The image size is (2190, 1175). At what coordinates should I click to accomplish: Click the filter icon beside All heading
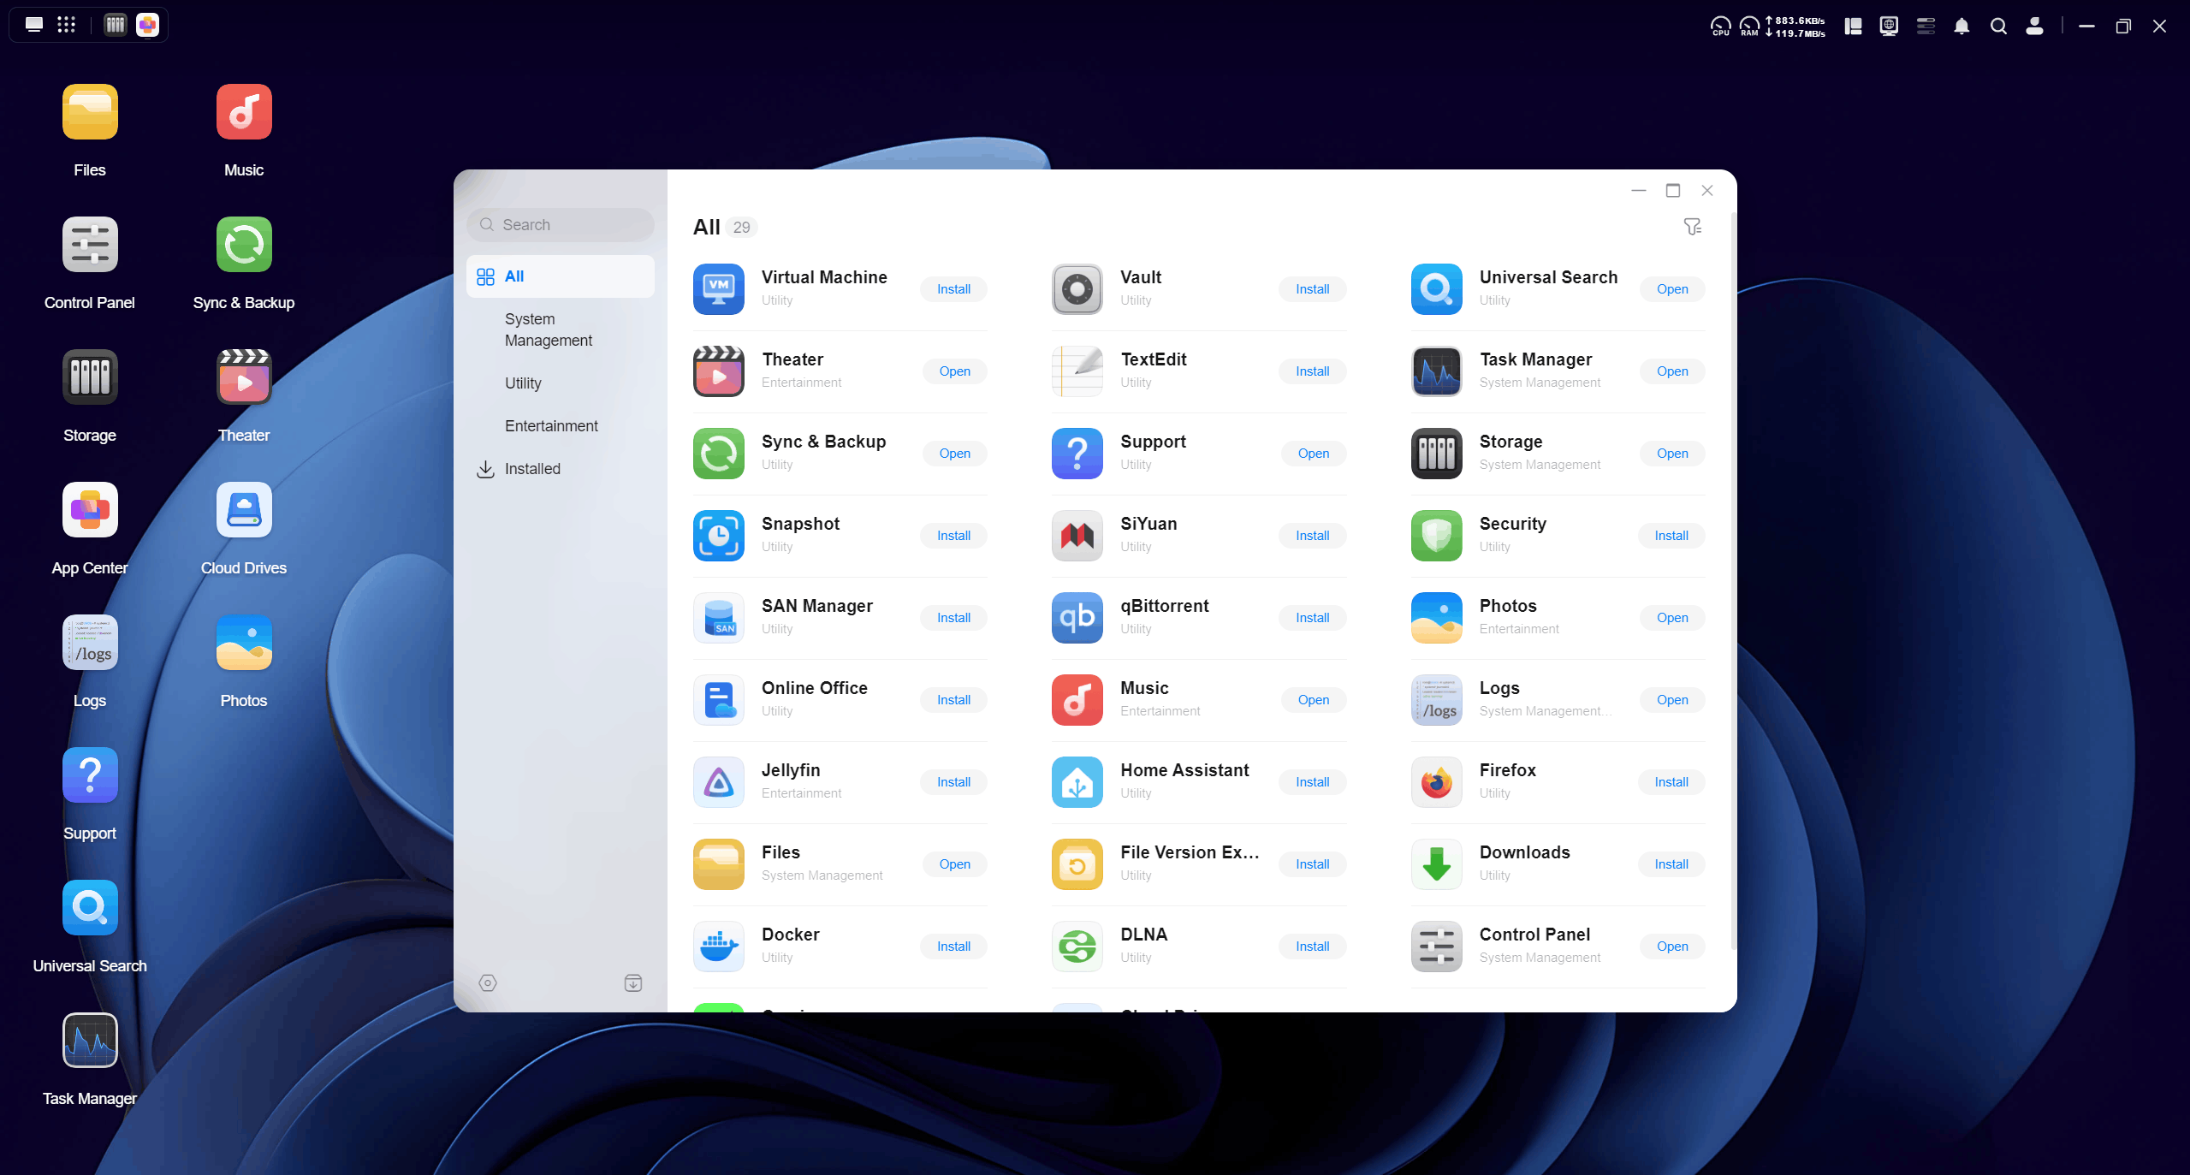tap(1692, 227)
